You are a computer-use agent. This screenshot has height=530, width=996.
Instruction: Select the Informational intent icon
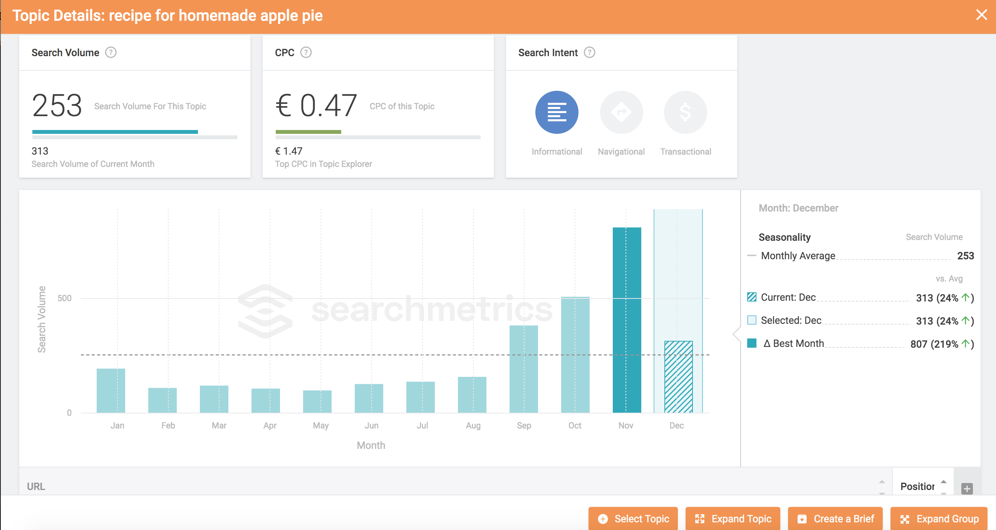click(557, 112)
